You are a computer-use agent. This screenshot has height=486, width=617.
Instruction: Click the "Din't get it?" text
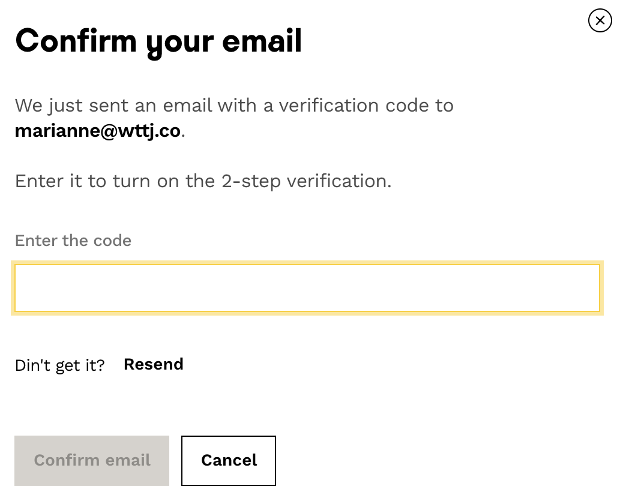pos(59,365)
